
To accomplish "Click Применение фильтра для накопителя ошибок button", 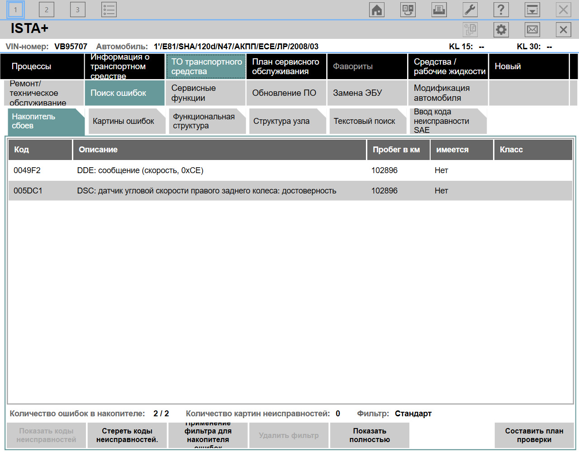I will click(208, 435).
